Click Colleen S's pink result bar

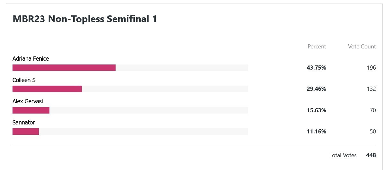tap(47, 89)
